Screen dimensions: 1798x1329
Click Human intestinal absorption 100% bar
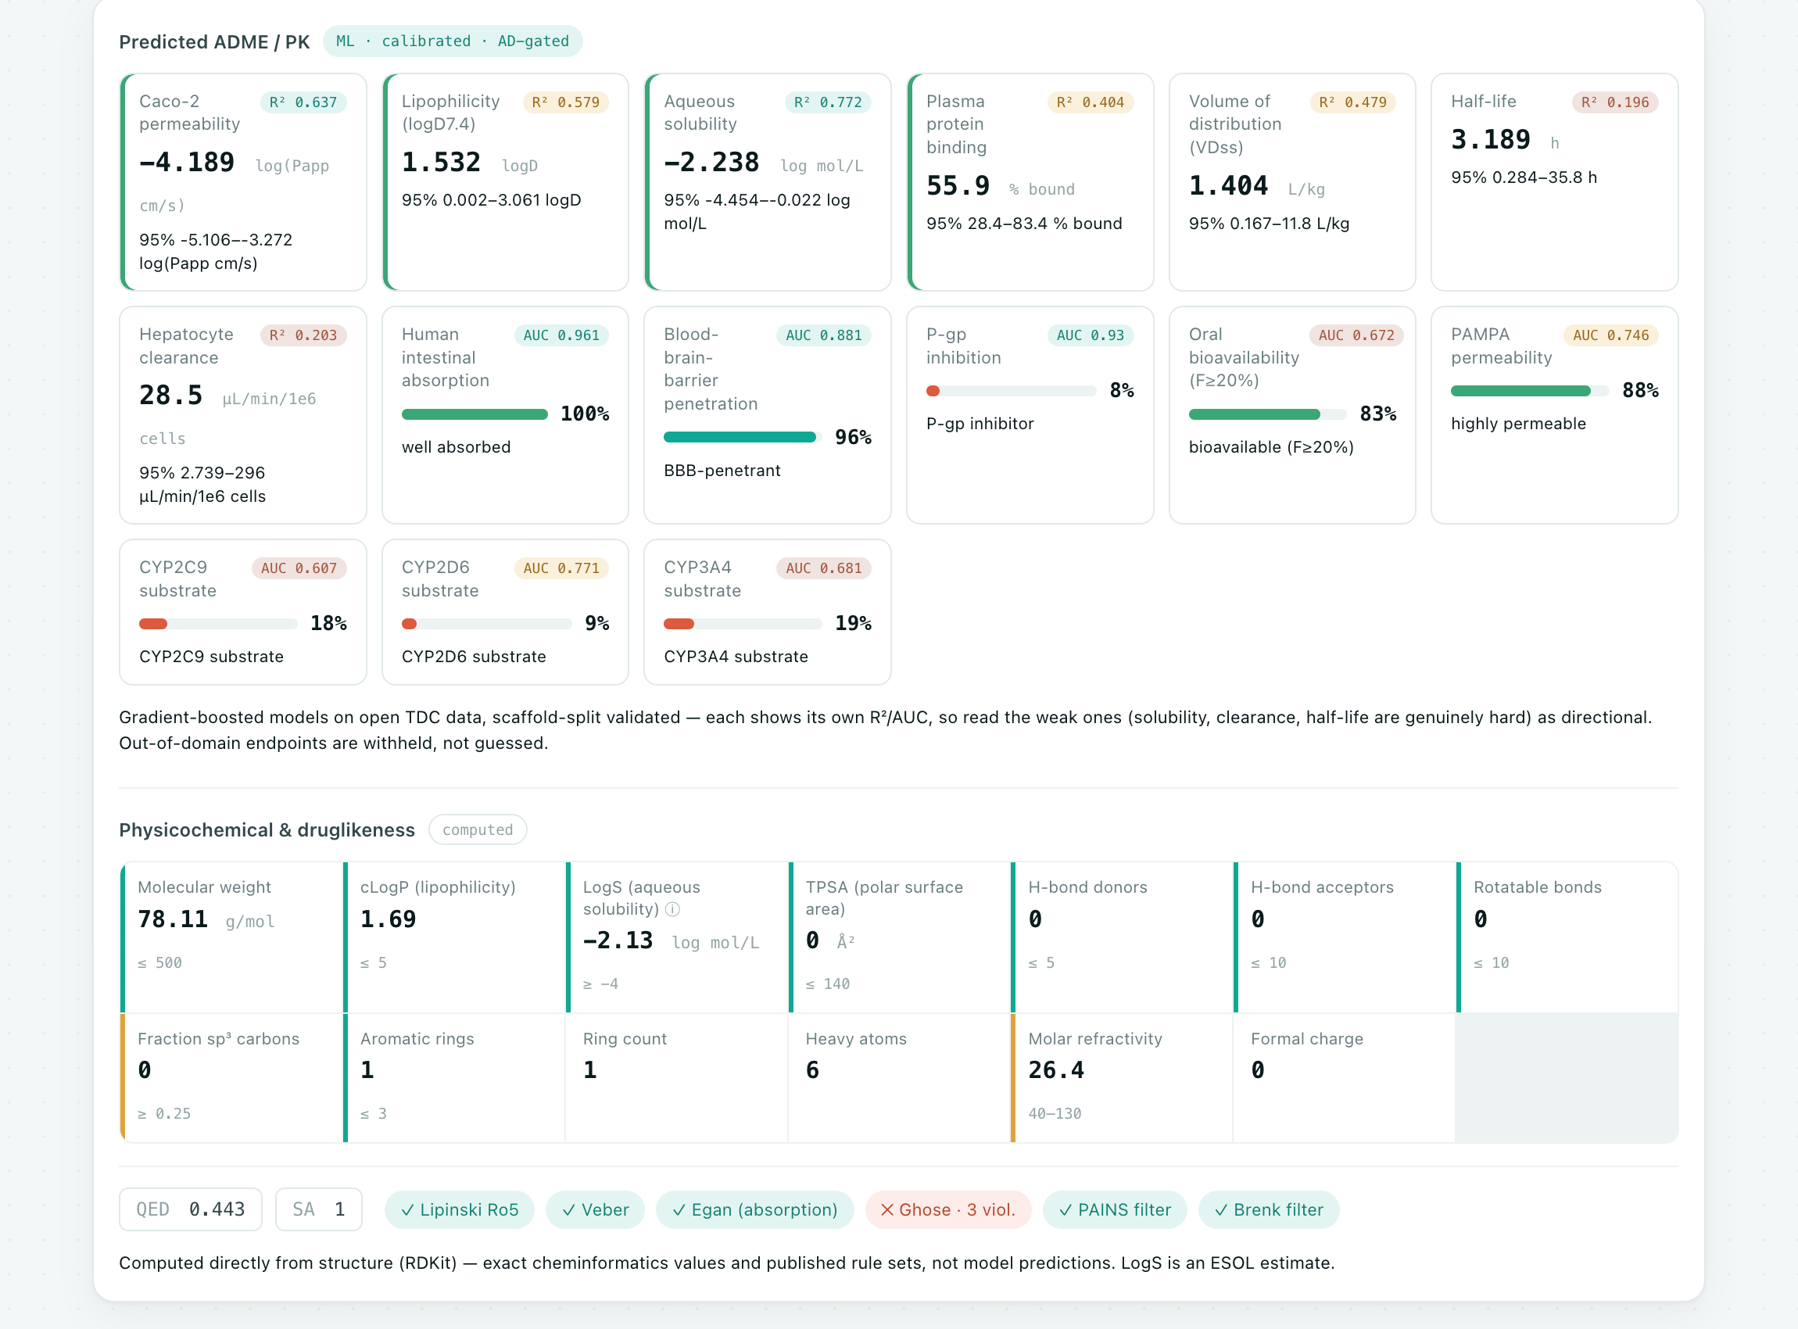[475, 414]
